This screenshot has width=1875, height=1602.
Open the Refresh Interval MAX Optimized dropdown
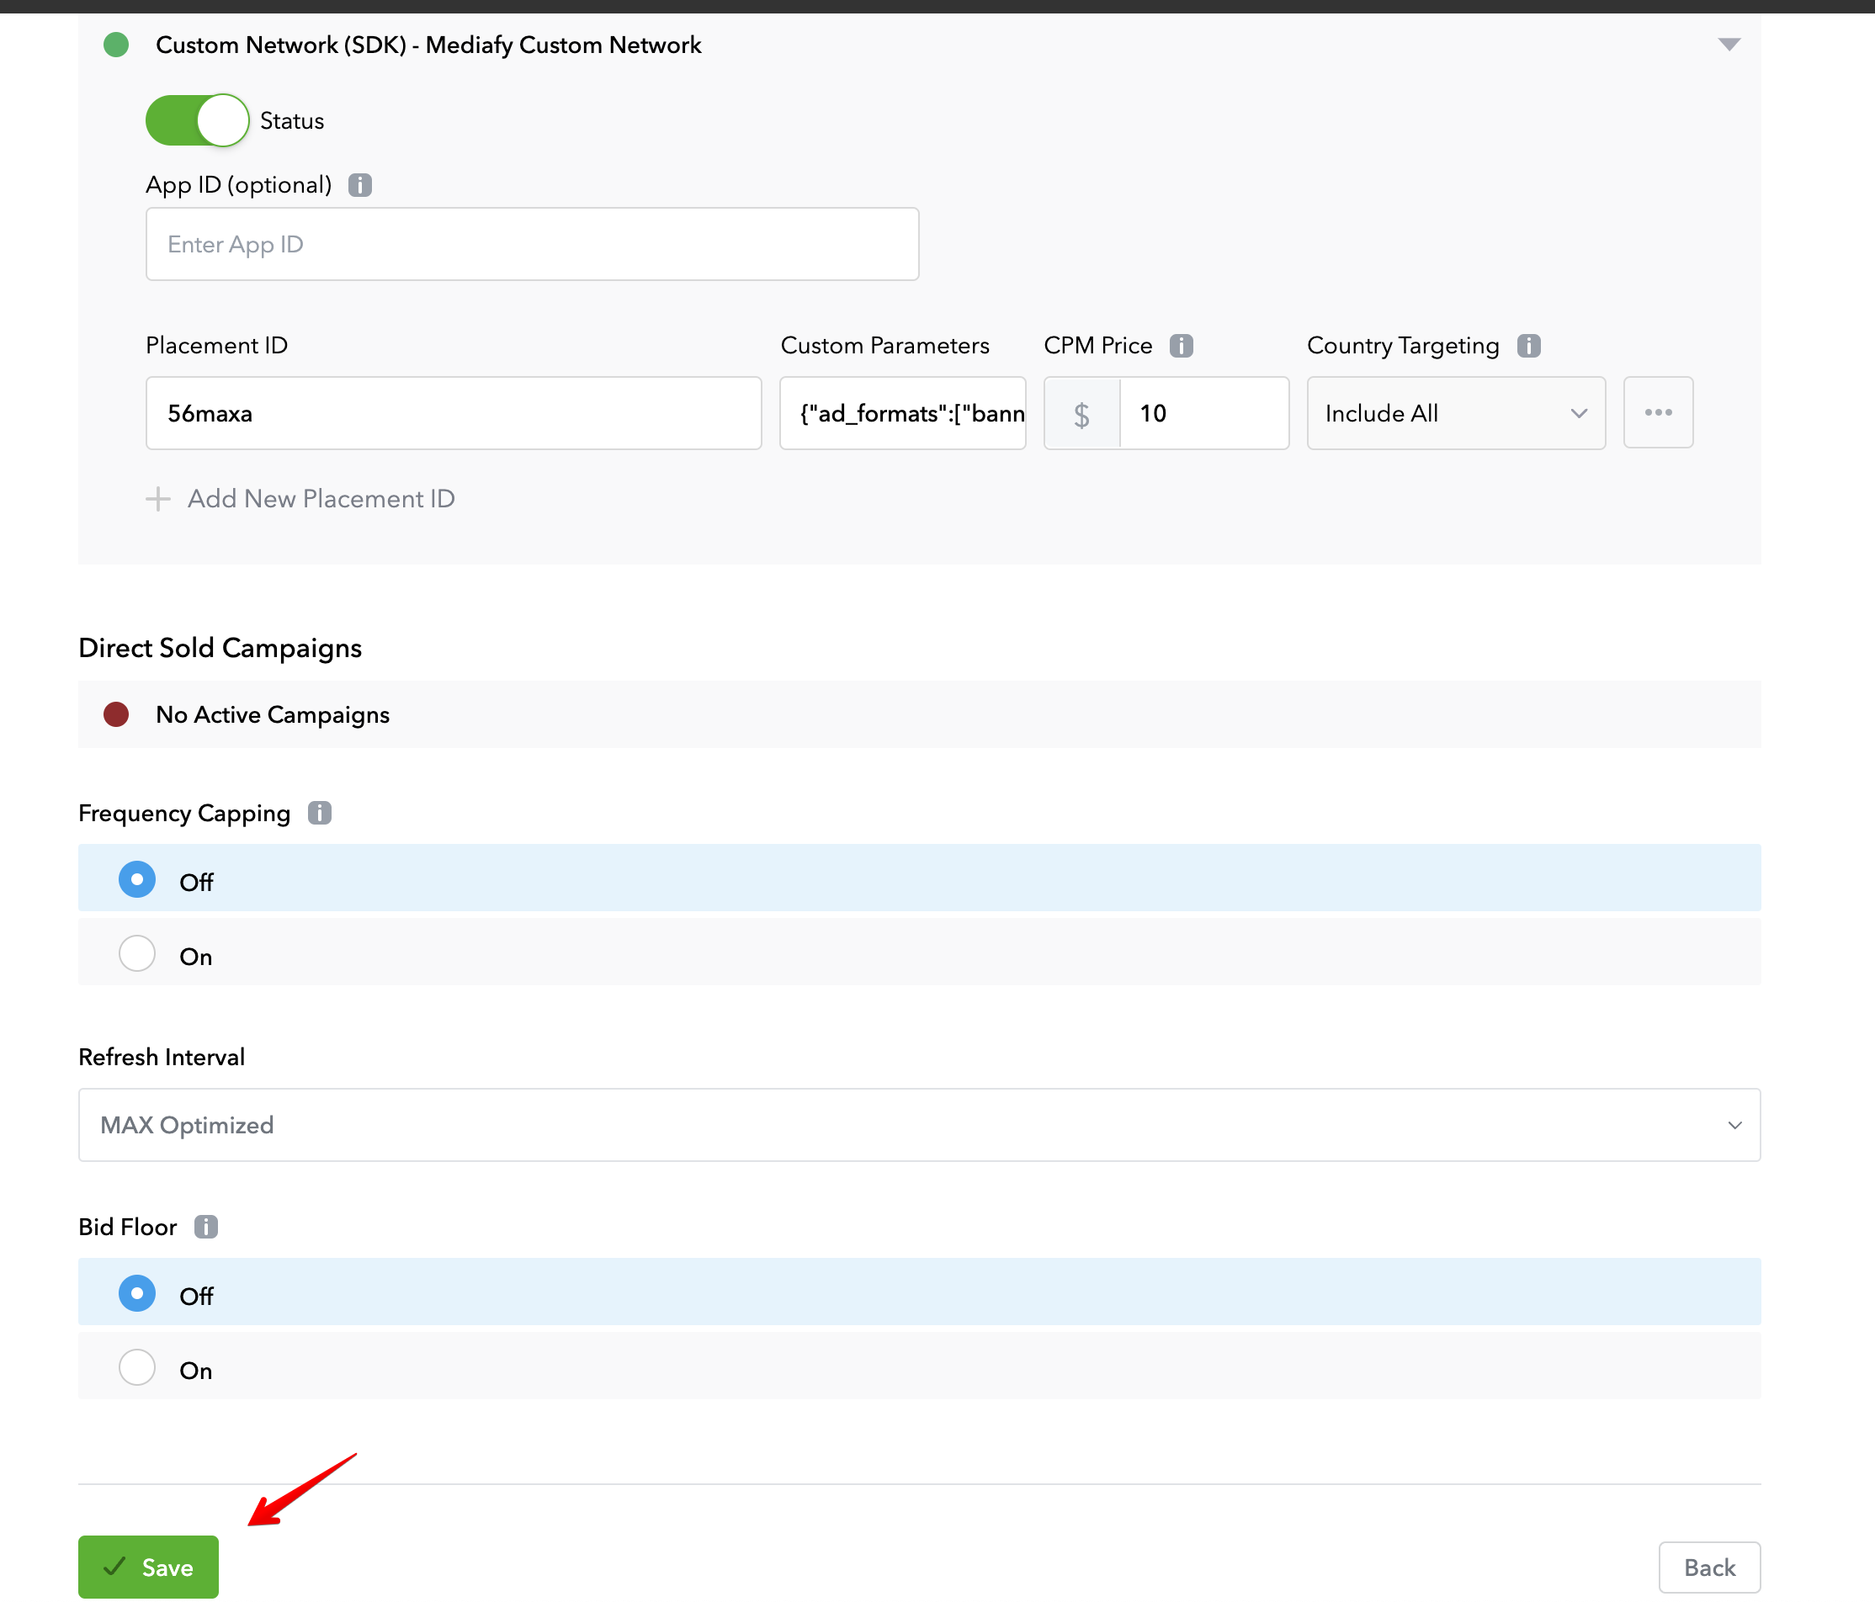click(x=918, y=1124)
